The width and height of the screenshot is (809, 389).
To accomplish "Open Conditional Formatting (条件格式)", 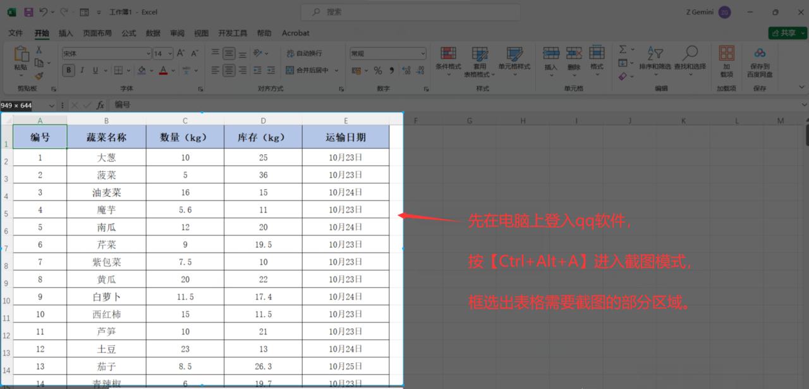I will pyautogui.click(x=448, y=61).
